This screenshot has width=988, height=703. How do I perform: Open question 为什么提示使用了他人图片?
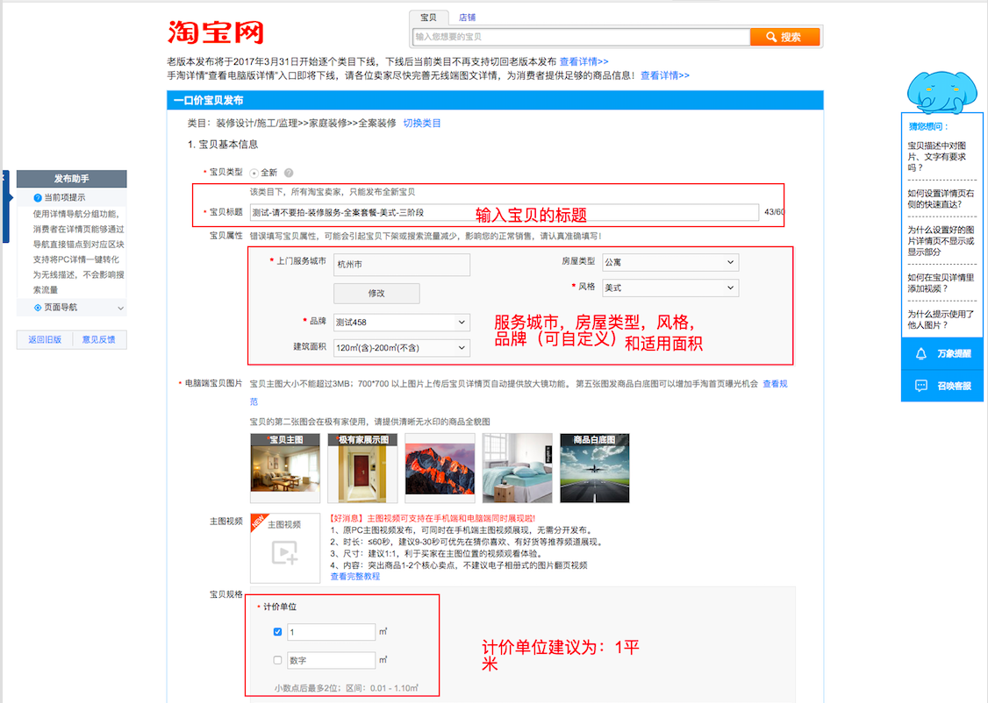tap(940, 320)
